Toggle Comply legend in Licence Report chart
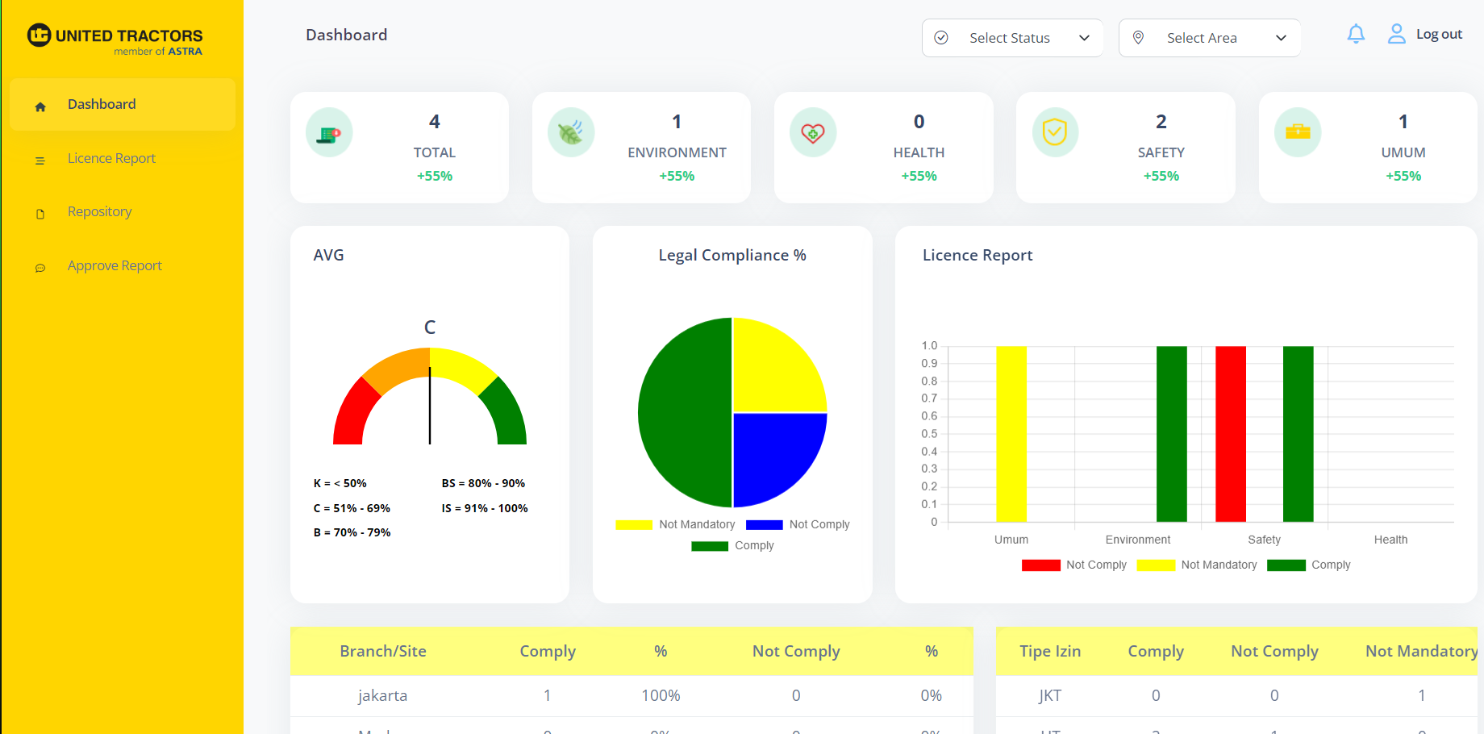Image resolution: width=1484 pixels, height=734 pixels. tap(1309, 565)
